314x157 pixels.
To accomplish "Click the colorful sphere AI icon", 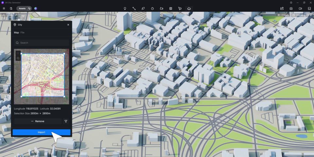I will pyautogui.click(x=35, y=9).
